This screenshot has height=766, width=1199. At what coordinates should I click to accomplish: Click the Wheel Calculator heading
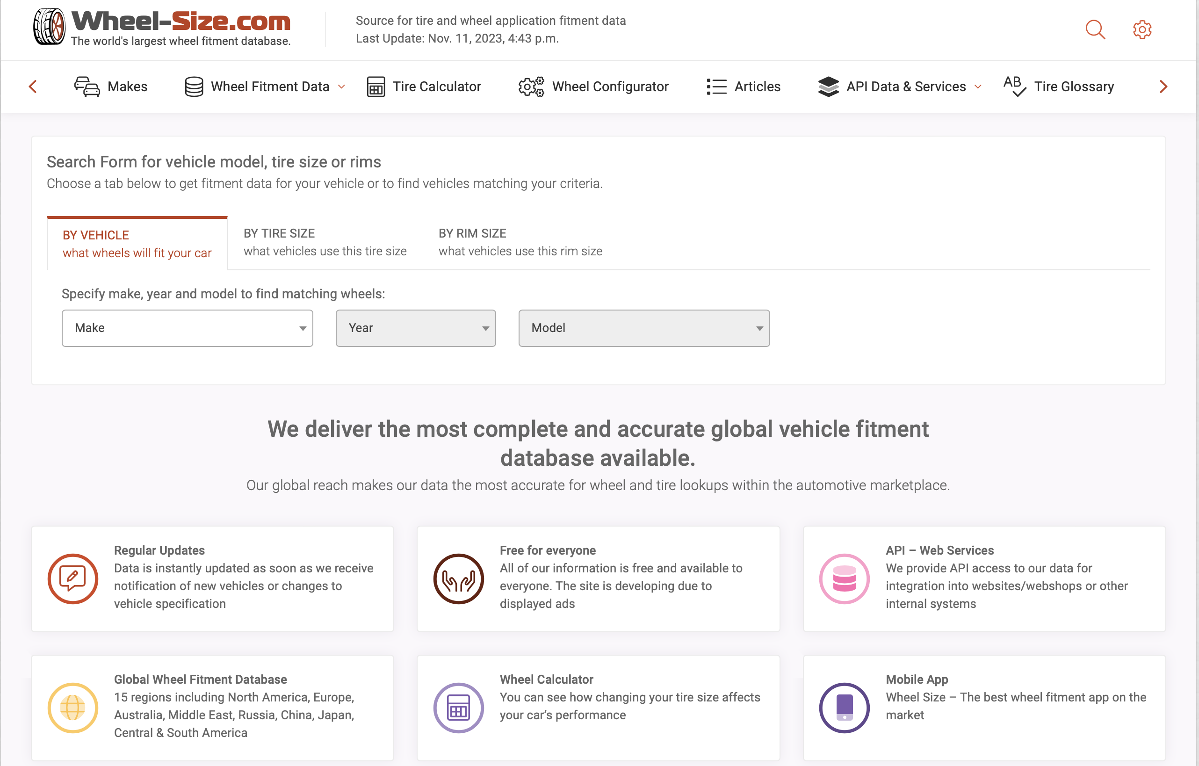tap(546, 679)
